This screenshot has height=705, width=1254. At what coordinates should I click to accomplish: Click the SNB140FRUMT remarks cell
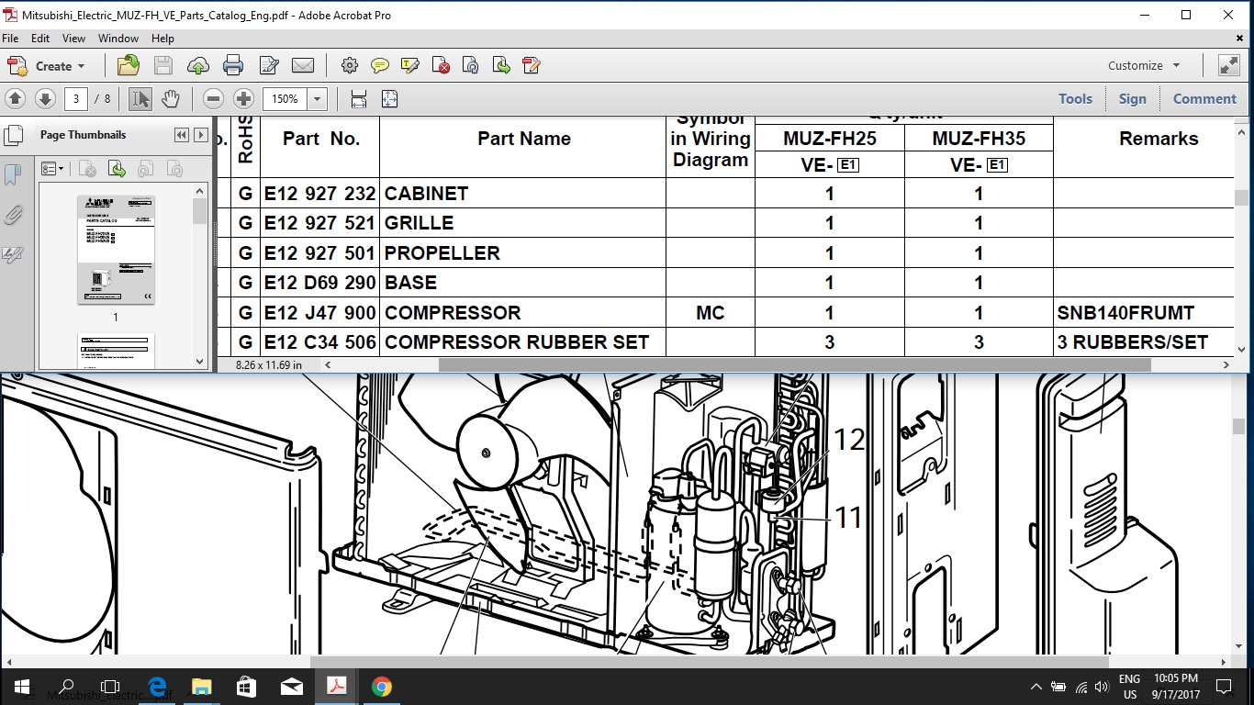(1144, 312)
